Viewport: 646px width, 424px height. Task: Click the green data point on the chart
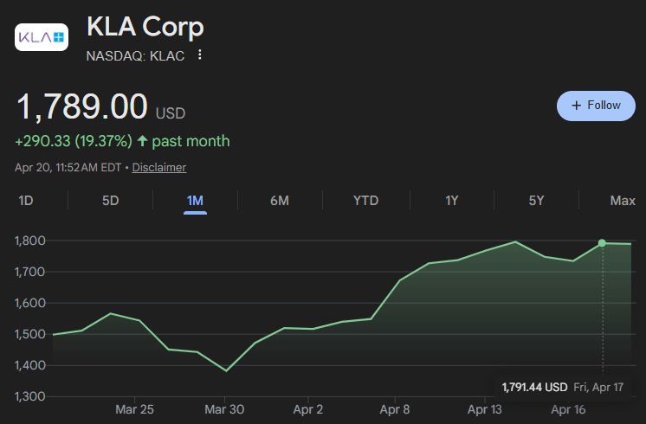tap(602, 243)
